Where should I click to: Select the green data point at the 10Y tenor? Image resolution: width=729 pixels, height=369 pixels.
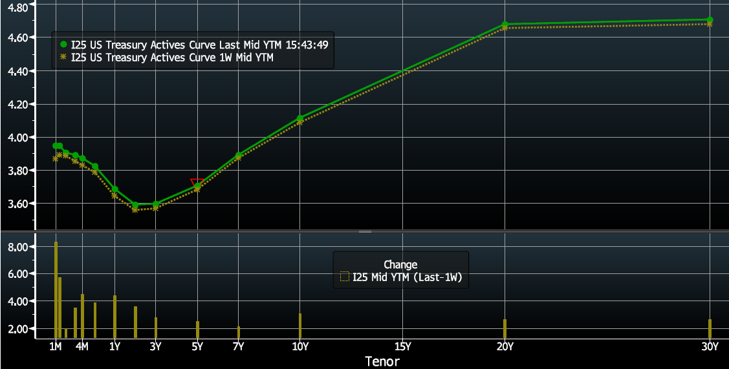click(x=300, y=118)
